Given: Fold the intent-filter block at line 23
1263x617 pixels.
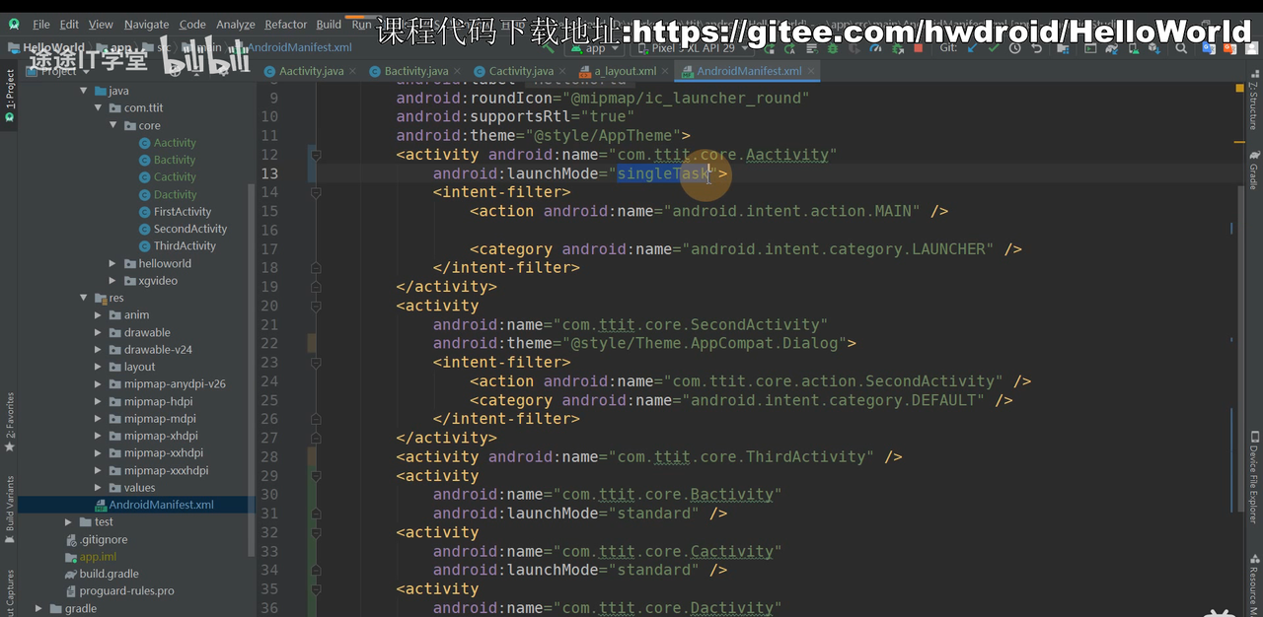Looking at the screenshot, I should click(316, 362).
